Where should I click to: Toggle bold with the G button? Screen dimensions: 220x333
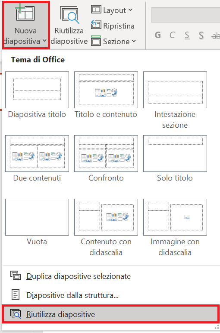(158, 35)
